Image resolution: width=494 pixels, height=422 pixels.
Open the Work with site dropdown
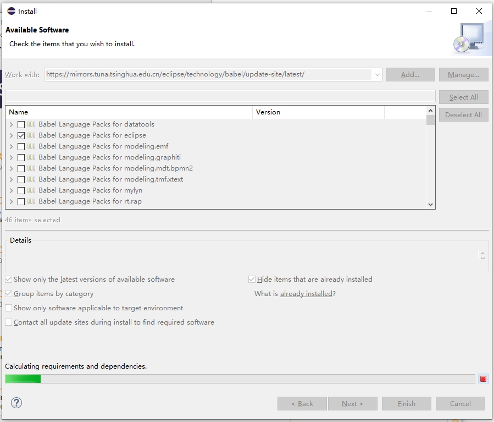(377, 75)
